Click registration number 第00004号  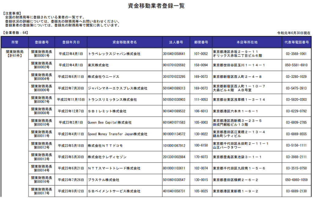pyautogui.click(x=42, y=79)
